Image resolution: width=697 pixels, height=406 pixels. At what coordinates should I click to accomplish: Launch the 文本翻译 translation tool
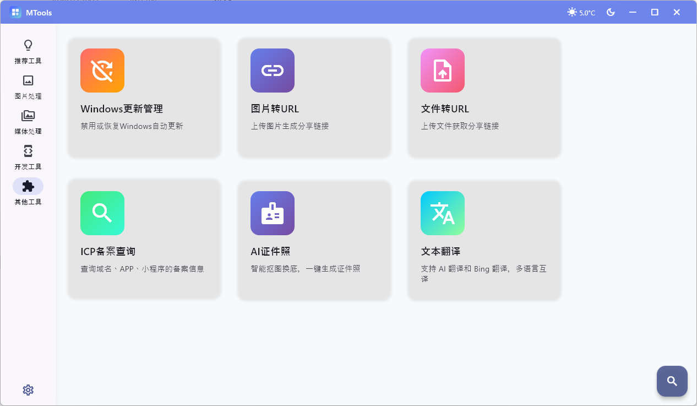[484, 240]
